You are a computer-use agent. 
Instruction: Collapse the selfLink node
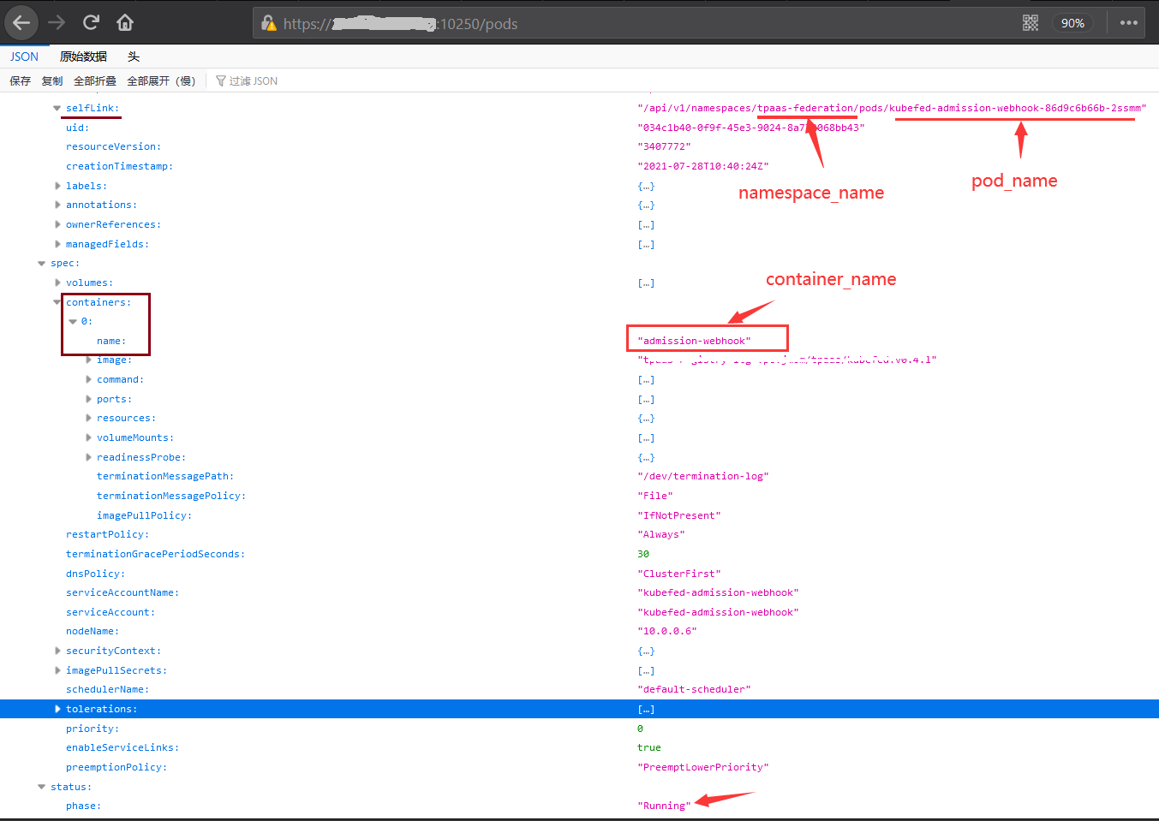pyautogui.click(x=57, y=108)
